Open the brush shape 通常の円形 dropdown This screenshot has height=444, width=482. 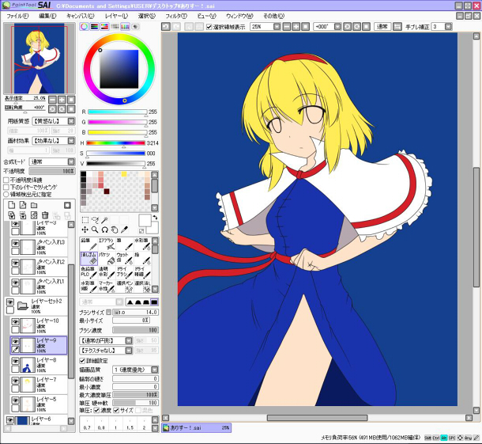point(106,340)
